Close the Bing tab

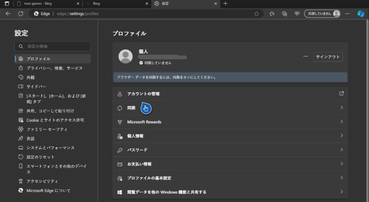pyautogui.click(x=147, y=4)
